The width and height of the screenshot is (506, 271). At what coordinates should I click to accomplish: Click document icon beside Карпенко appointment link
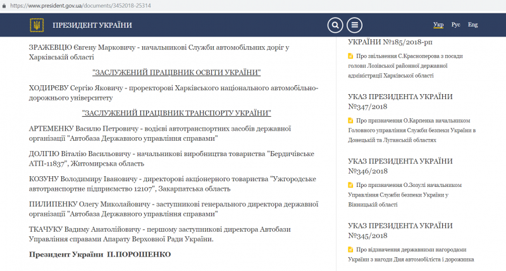350,121
